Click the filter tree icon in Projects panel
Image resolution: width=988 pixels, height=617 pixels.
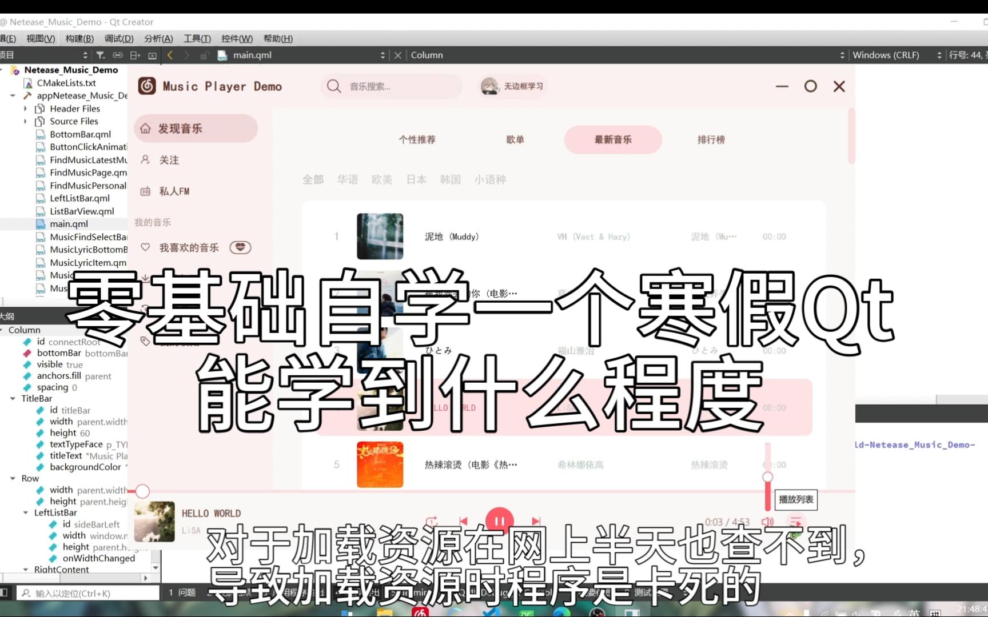(101, 55)
